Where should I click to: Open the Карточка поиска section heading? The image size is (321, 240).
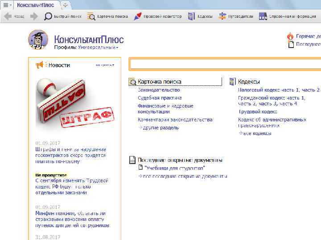[160, 82]
